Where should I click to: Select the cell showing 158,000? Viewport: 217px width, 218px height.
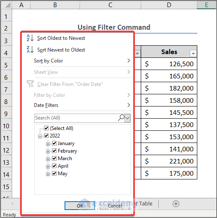pos(169,100)
